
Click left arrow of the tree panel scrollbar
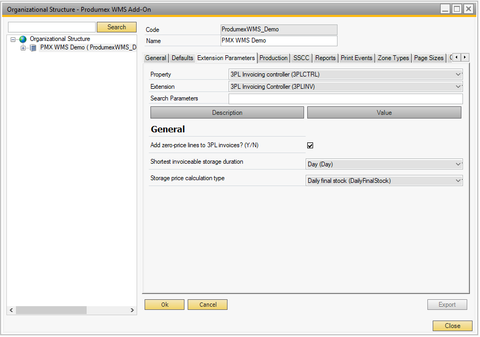pyautogui.click(x=11, y=310)
